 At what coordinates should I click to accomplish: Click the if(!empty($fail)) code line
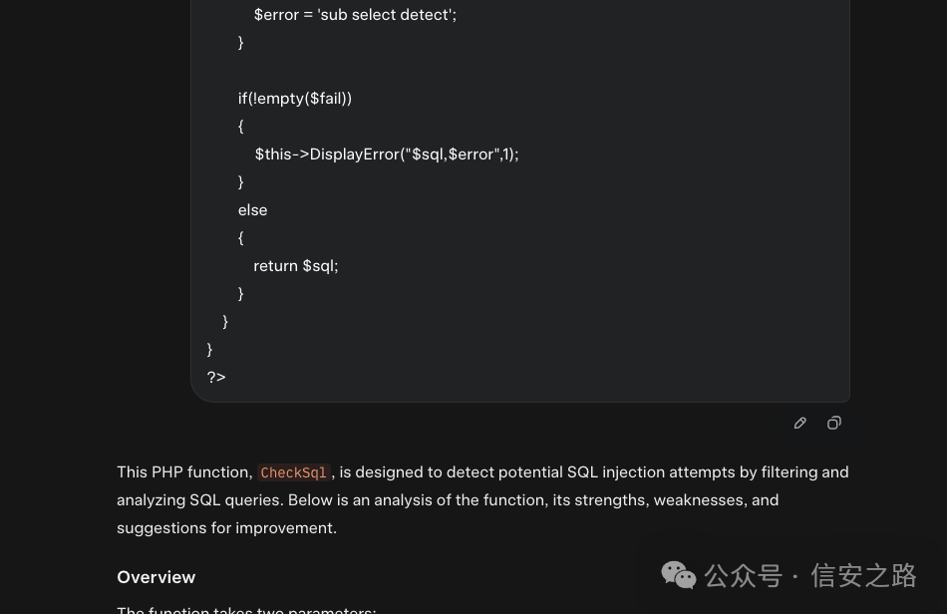point(294,99)
